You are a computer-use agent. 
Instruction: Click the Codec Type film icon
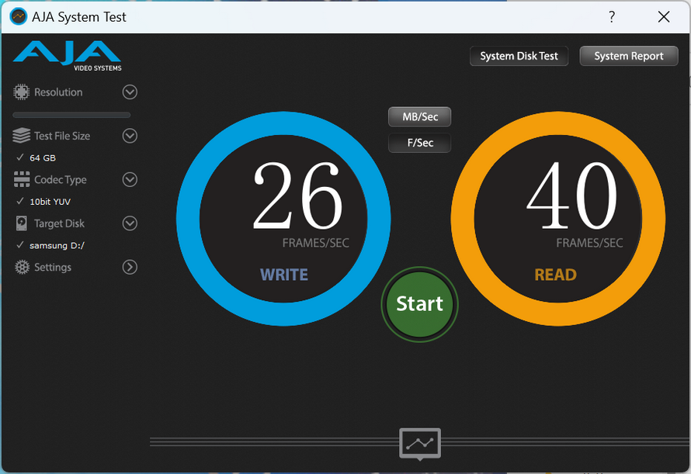22,179
